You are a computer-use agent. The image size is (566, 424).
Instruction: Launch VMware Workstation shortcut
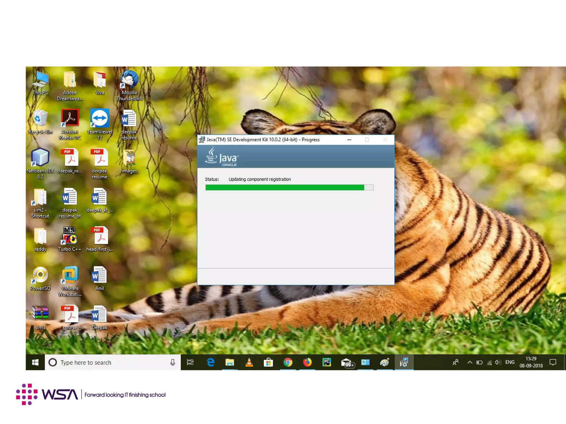click(70, 281)
